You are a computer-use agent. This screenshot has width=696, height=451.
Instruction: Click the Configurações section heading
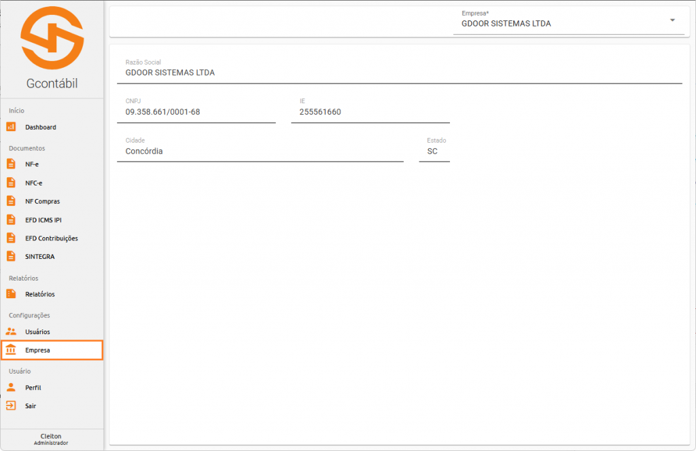tap(29, 315)
